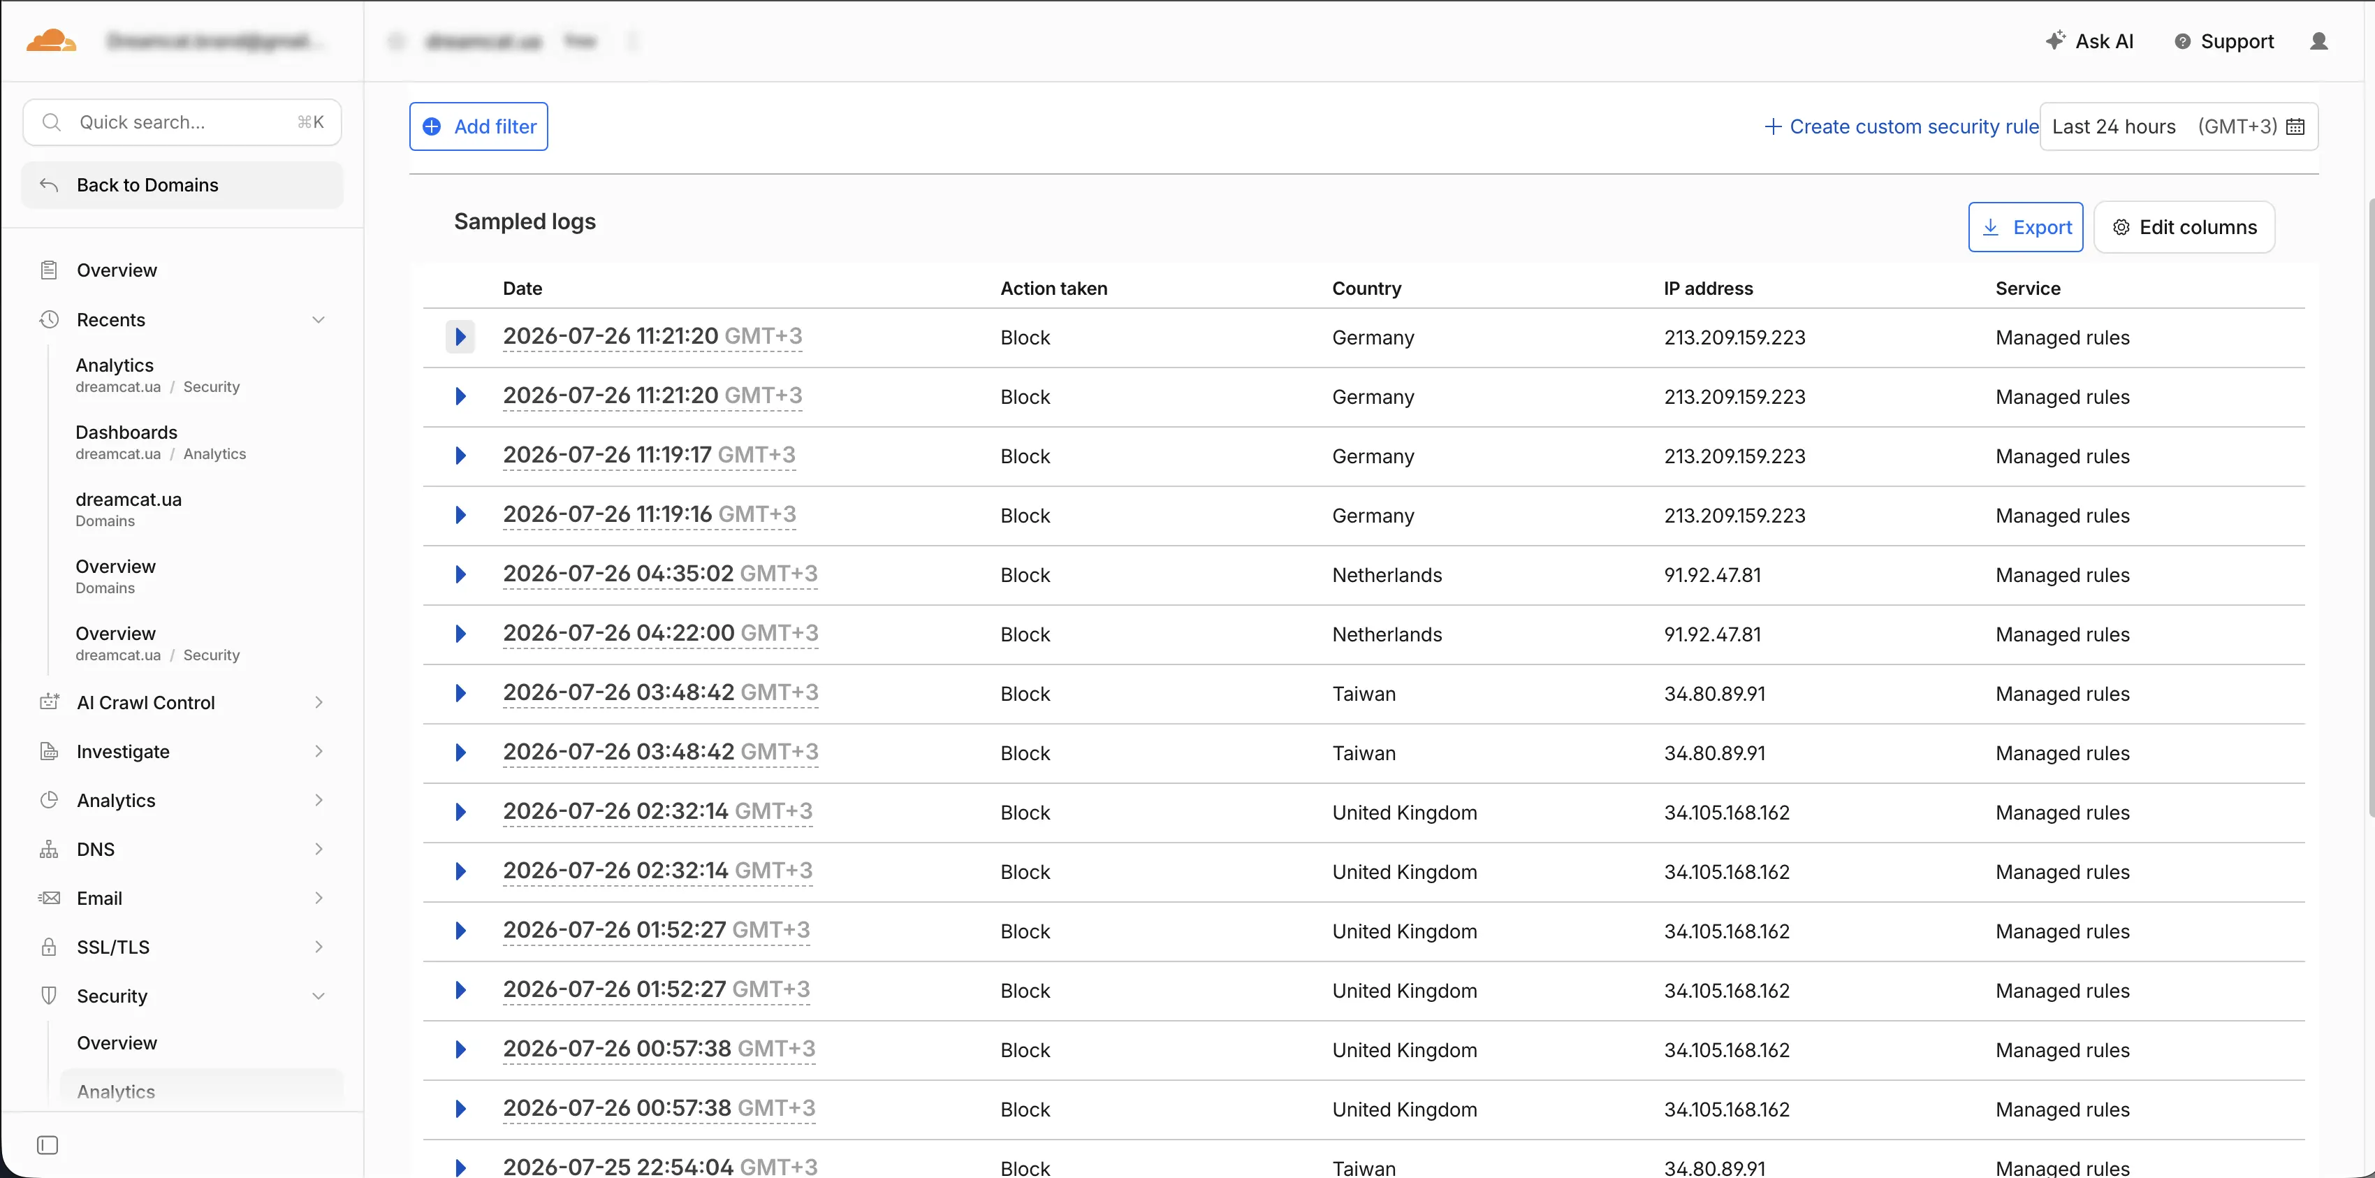Click the calendar icon in time range picker

pyautogui.click(x=2295, y=126)
